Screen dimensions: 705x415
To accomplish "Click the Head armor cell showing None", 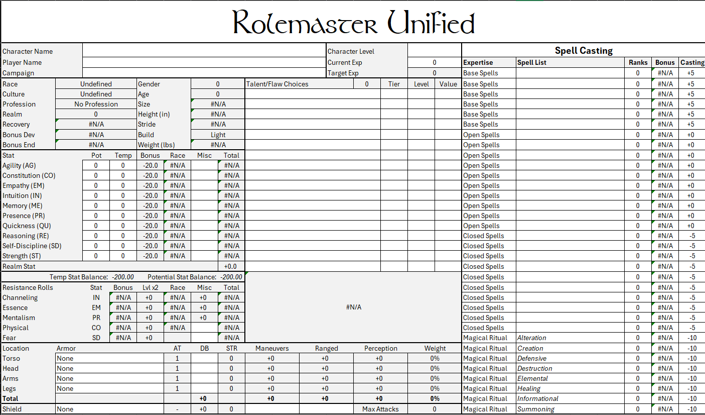I will click(109, 368).
